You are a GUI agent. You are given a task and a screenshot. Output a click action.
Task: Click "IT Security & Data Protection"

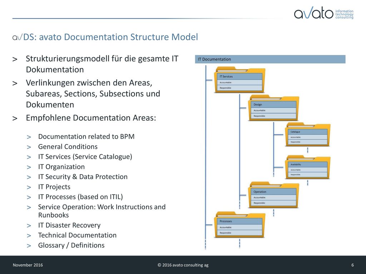pos(83,177)
